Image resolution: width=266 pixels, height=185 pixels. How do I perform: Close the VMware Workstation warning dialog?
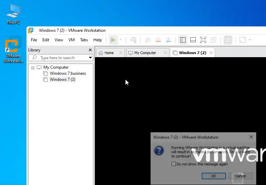[x=251, y=137]
